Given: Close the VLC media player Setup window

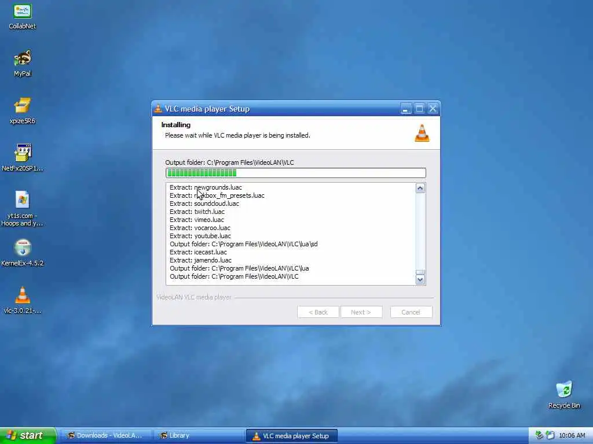Looking at the screenshot, I should click(x=433, y=109).
